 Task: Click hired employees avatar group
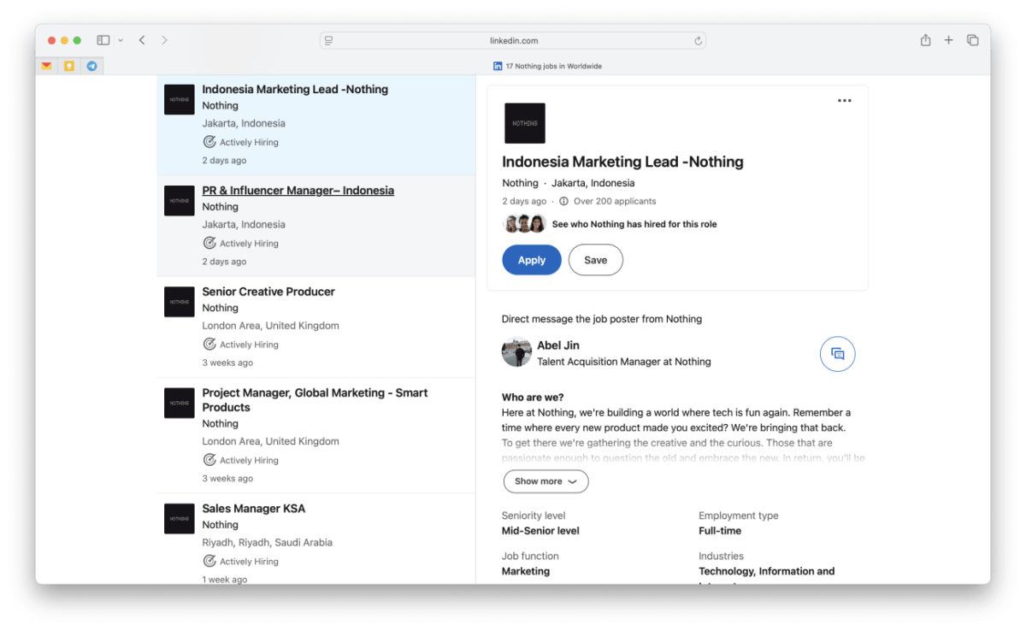[x=524, y=224]
